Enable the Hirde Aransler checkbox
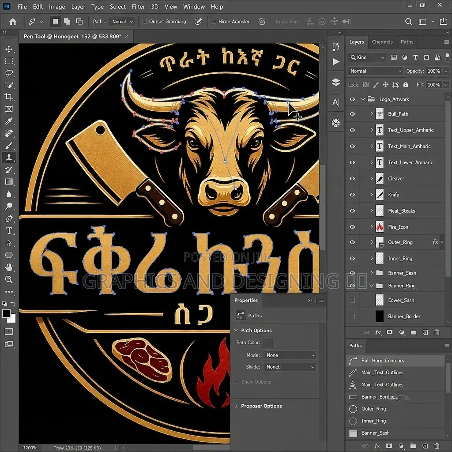 [214, 21]
